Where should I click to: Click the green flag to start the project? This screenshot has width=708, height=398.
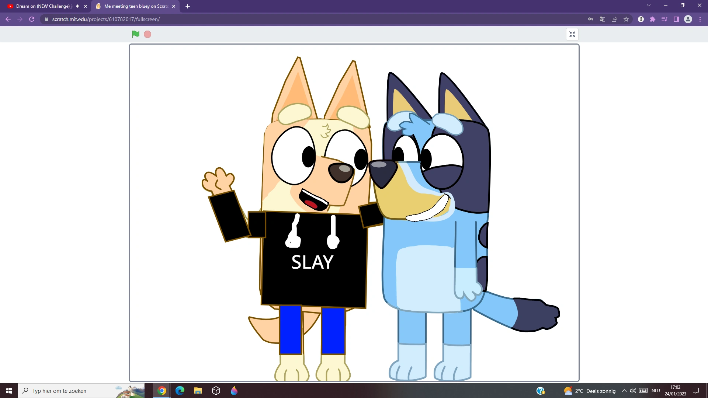click(135, 34)
